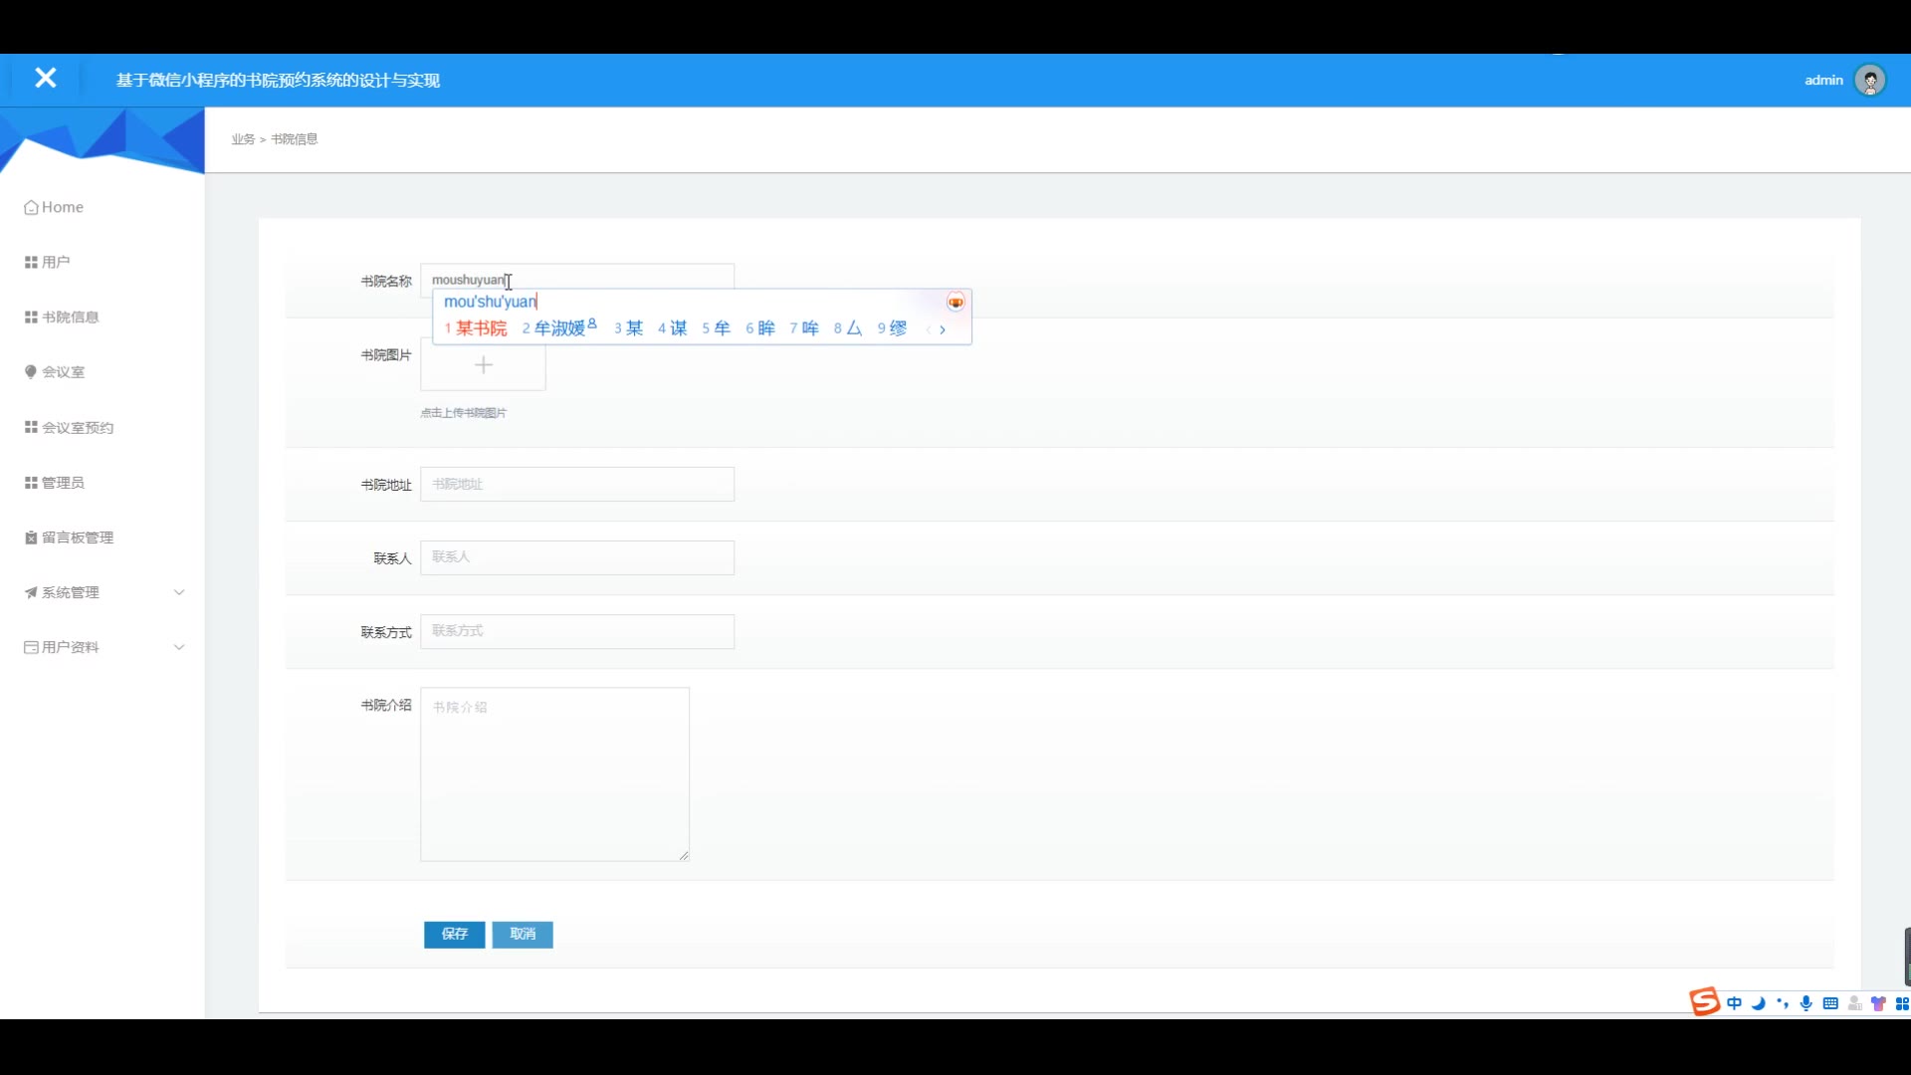Viewport: 1911px width, 1075px height.
Task: Show next page of IME candidates
Action: tap(943, 329)
